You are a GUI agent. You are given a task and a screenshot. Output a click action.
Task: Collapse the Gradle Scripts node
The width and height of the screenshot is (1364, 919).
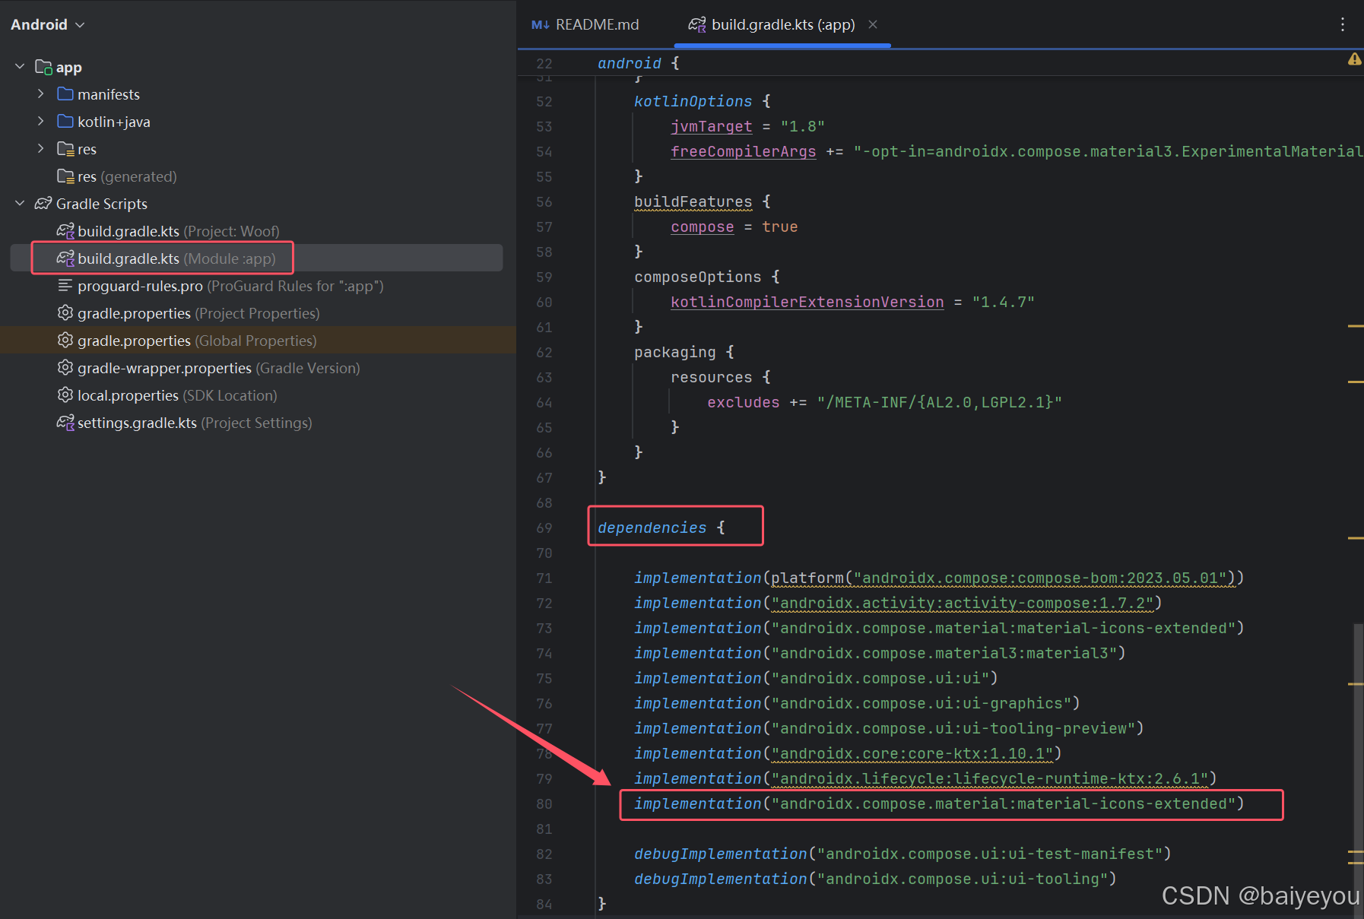click(19, 203)
